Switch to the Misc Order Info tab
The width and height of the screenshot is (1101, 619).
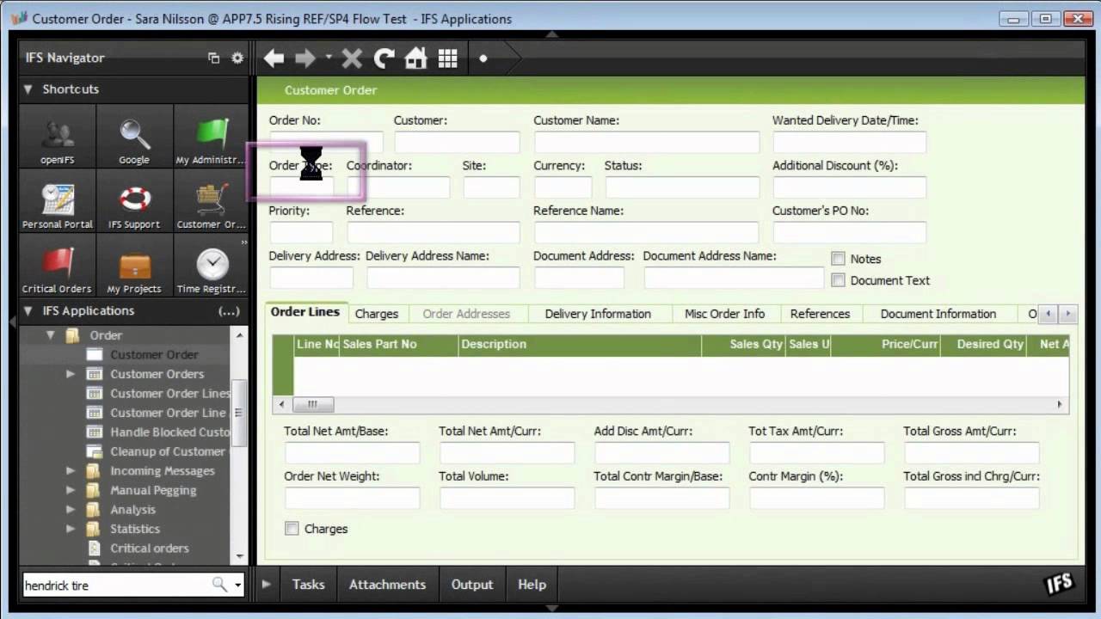point(724,314)
